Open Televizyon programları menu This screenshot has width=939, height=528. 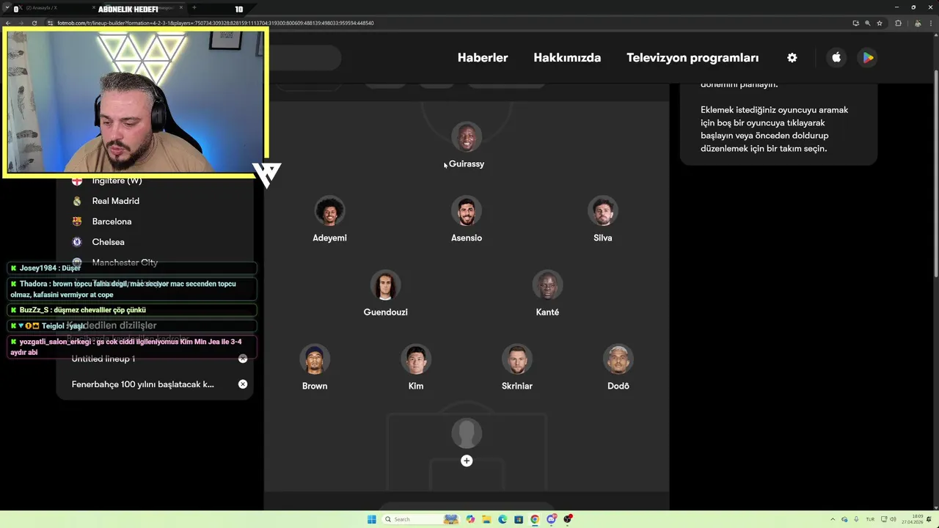(x=693, y=58)
